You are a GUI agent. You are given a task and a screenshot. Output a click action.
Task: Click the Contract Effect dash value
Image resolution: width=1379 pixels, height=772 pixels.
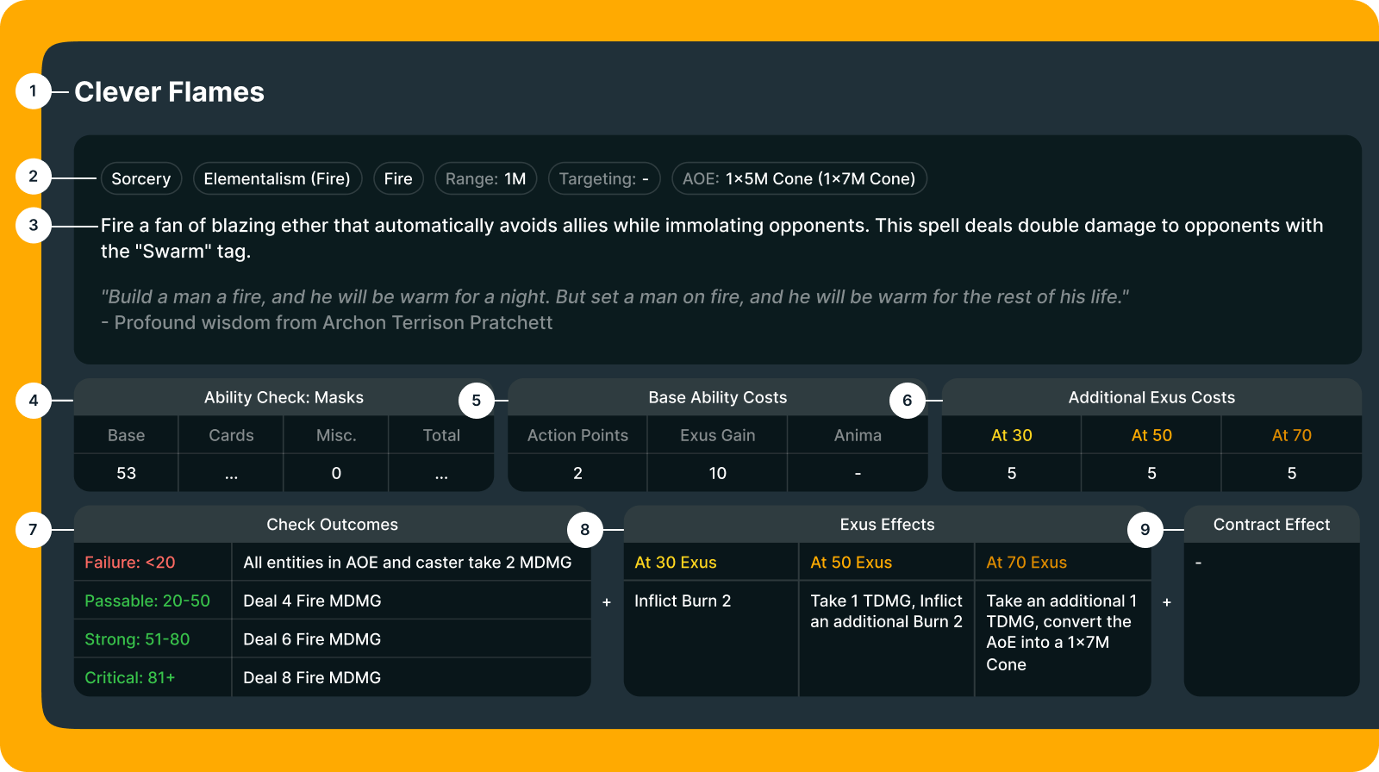tap(1198, 563)
